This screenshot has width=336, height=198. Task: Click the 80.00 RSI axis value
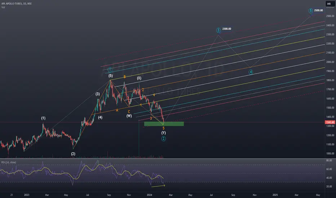329,160
